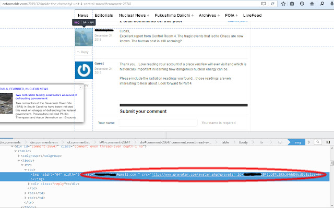Click the Guest blue power avatar
The height and width of the screenshot is (208, 334).
pyautogui.click(x=84, y=70)
